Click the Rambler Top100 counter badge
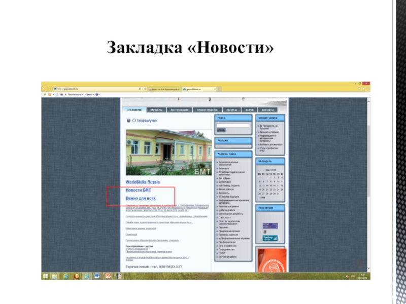This screenshot has width=406, height=304. point(270,238)
